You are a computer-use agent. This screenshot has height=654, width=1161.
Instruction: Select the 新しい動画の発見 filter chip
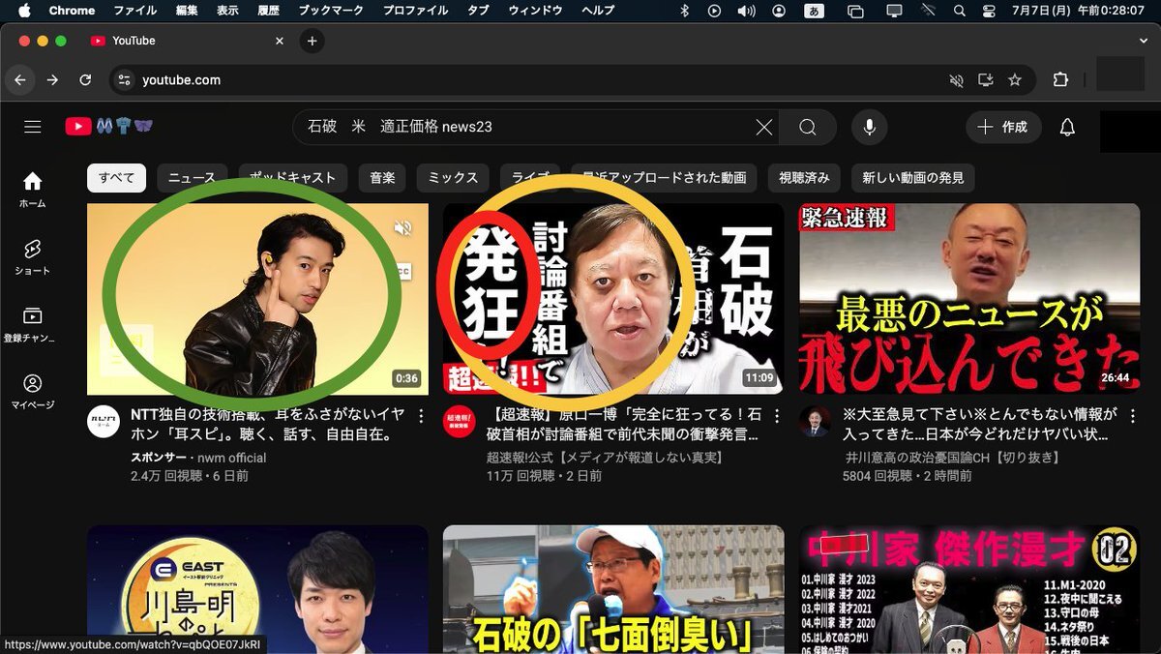click(x=913, y=178)
